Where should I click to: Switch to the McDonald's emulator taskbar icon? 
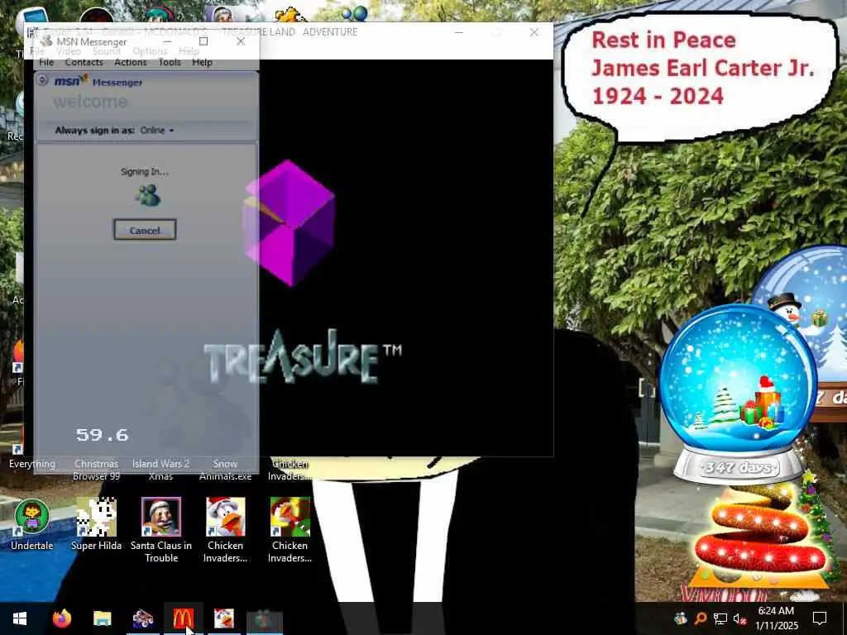tap(183, 618)
